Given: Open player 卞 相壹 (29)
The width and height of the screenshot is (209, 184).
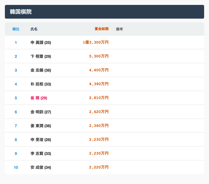Looking at the screenshot, I should [x=41, y=56].
